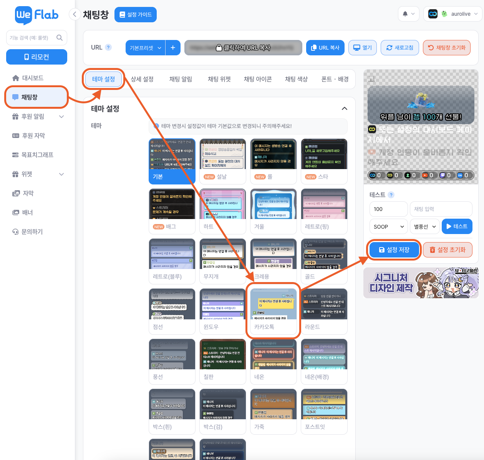Select the 겨울 theme thumbnail
This screenshot has height=460, width=484.
[273, 211]
